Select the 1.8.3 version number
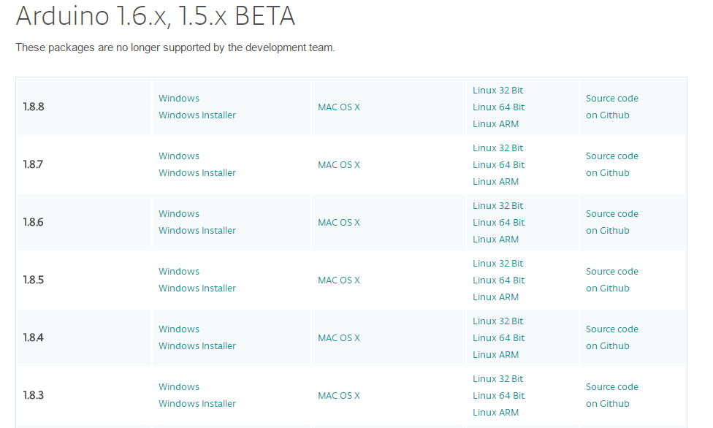The image size is (713, 428). click(34, 396)
